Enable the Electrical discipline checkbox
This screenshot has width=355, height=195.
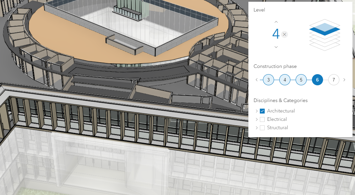pyautogui.click(x=262, y=119)
